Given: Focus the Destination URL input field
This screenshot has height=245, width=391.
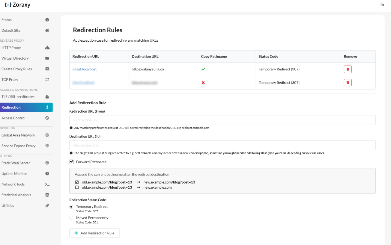Looking at the screenshot, I should click(222, 145).
